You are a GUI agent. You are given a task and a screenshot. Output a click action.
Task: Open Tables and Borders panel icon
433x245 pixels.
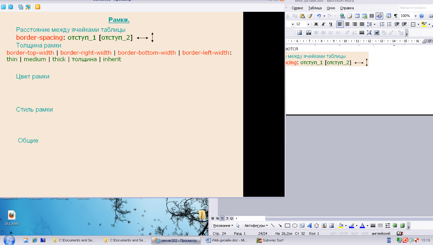pos(350,16)
